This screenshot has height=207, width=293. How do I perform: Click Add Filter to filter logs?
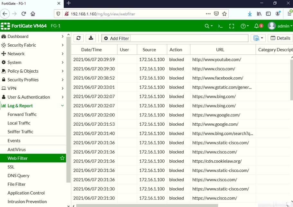tap(116, 38)
